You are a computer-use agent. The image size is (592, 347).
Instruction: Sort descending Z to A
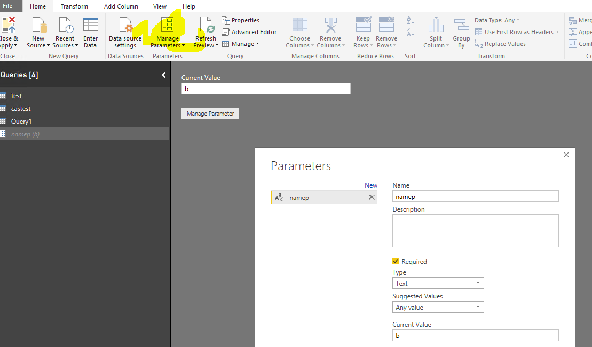411,32
